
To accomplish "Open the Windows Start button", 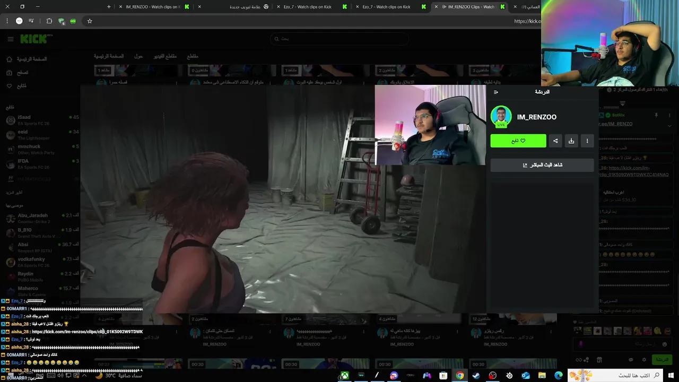I will pyautogui.click(x=671, y=376).
